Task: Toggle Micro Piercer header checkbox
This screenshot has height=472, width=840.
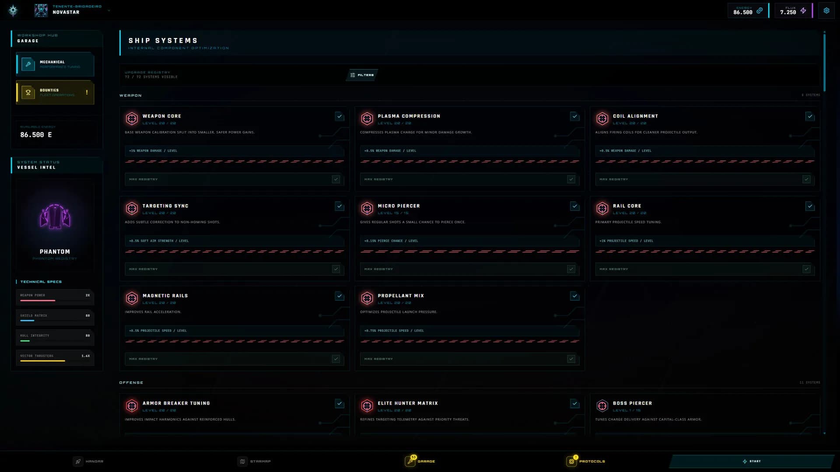Action: 575,206
